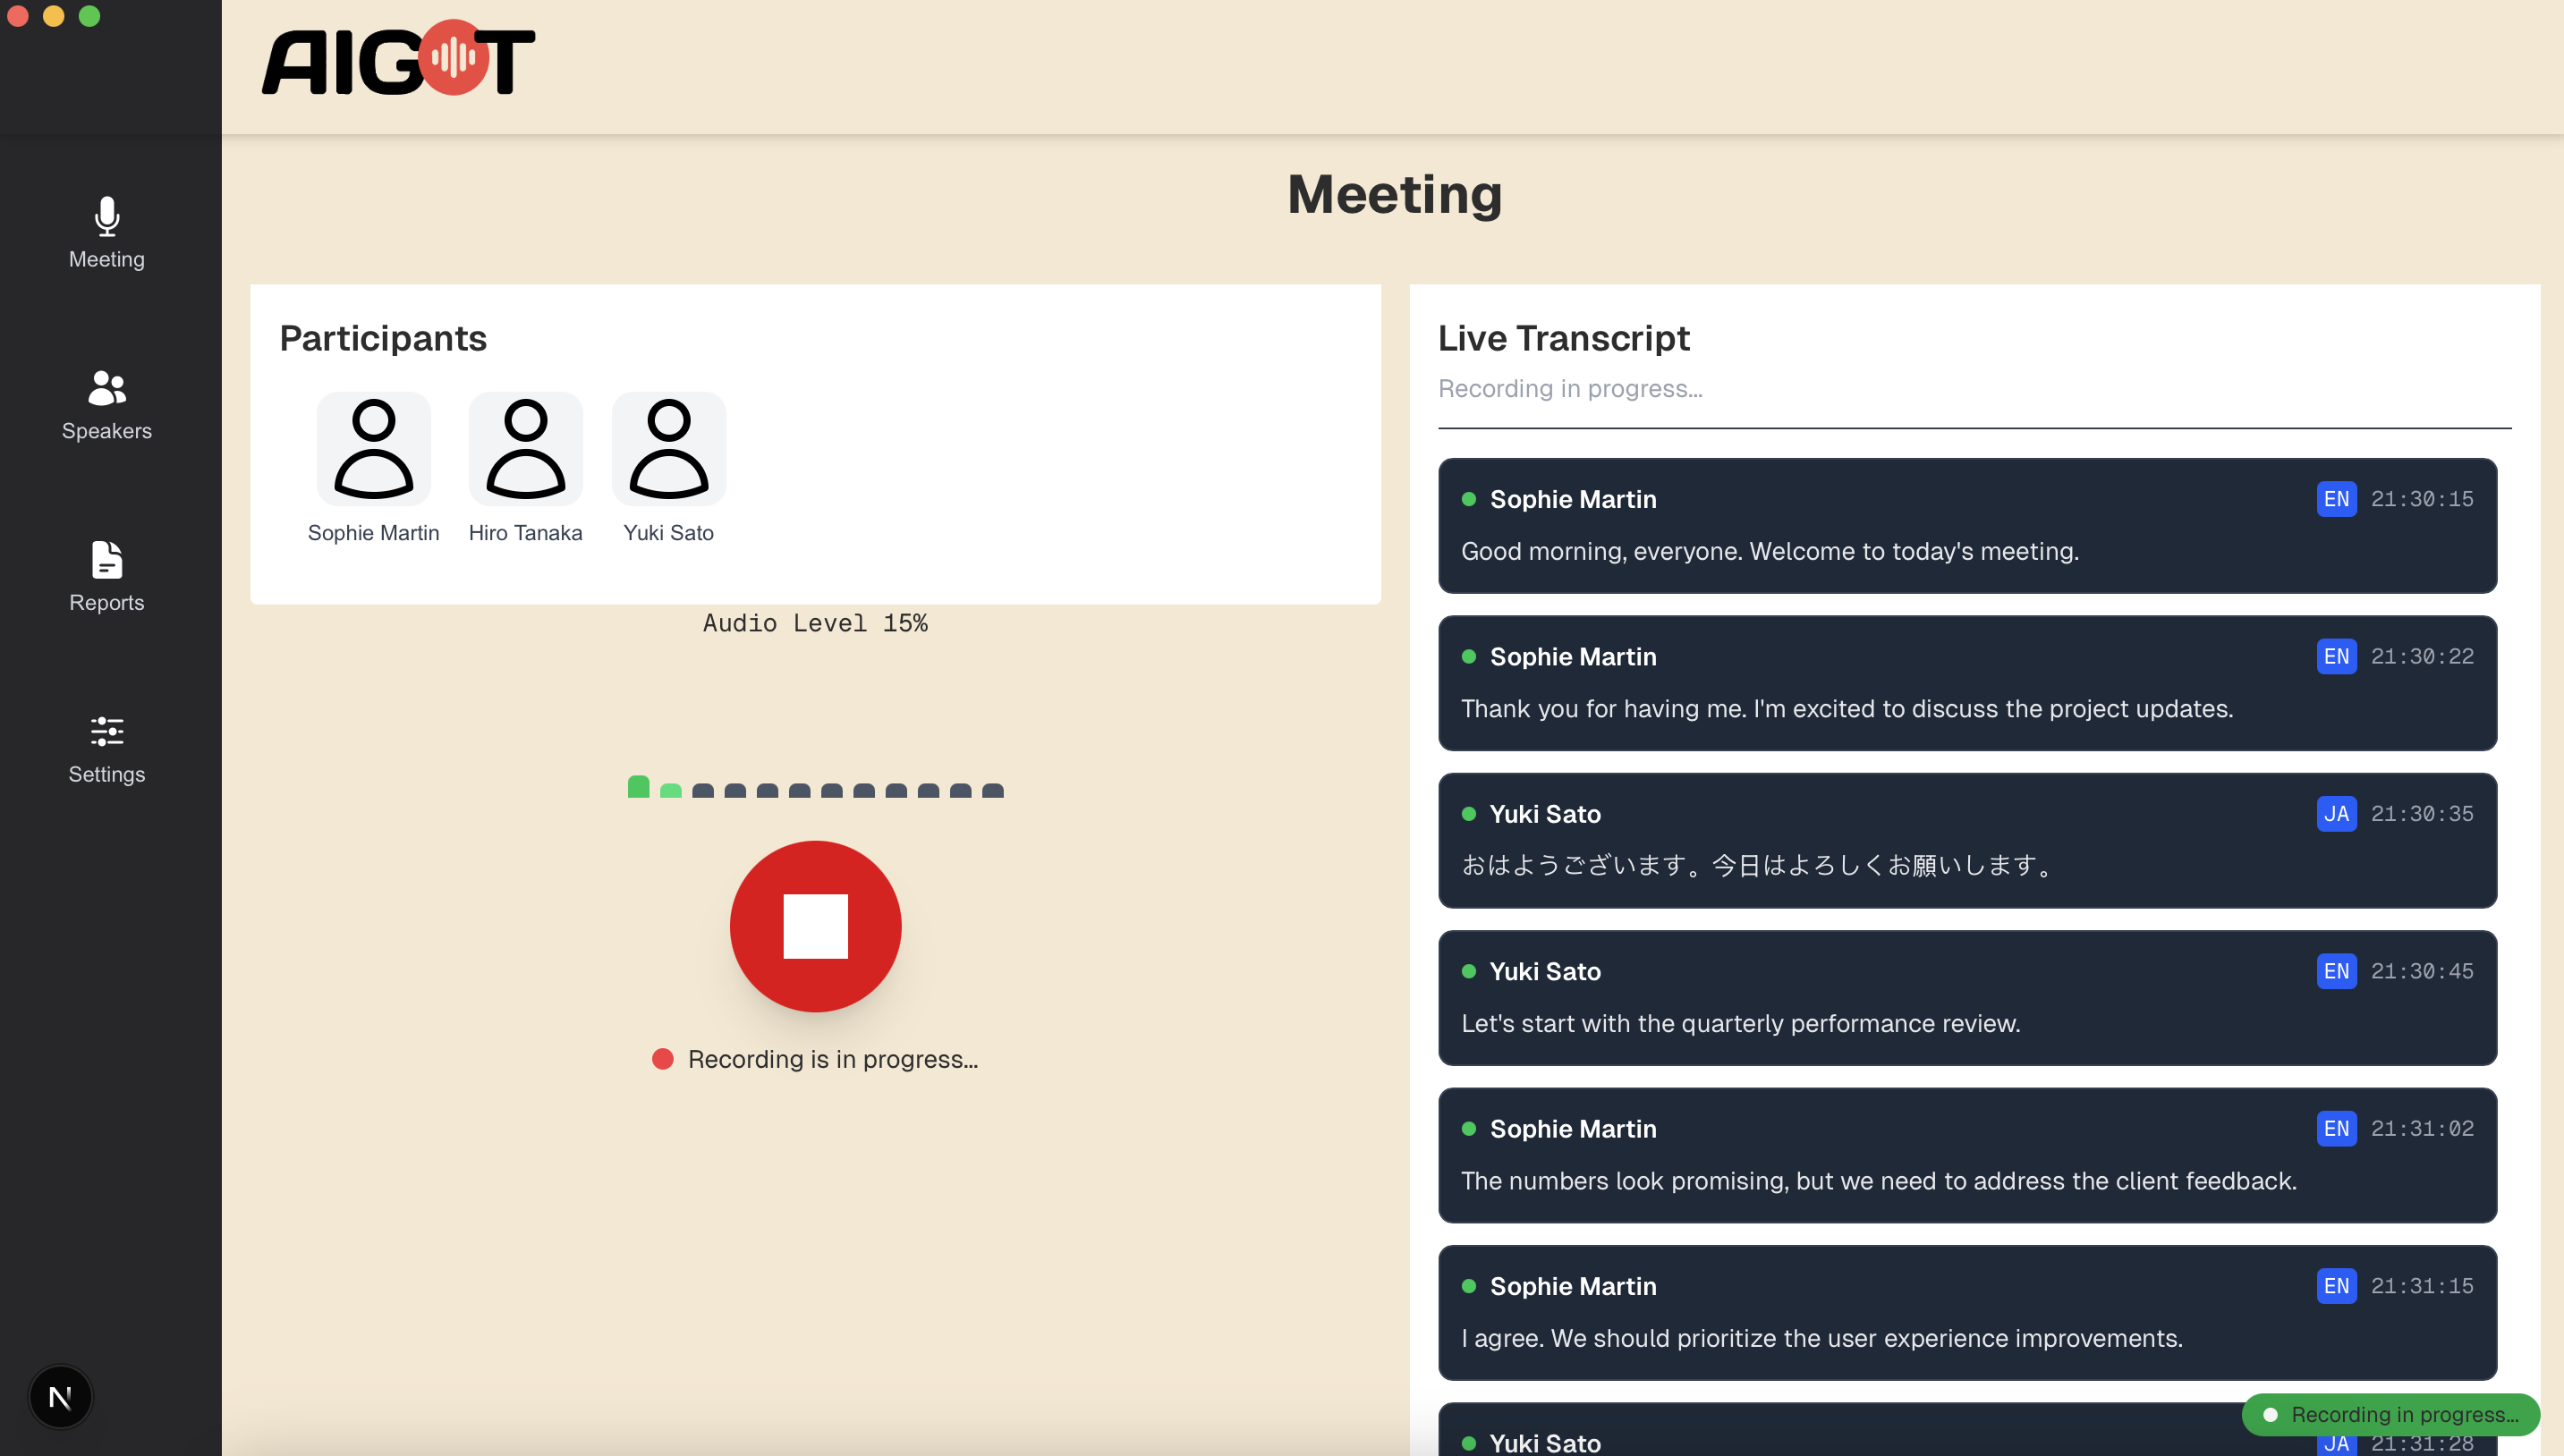Click Sophie Martin name in 21:31:02 entry
The height and width of the screenshot is (1456, 2564).
click(1572, 1128)
